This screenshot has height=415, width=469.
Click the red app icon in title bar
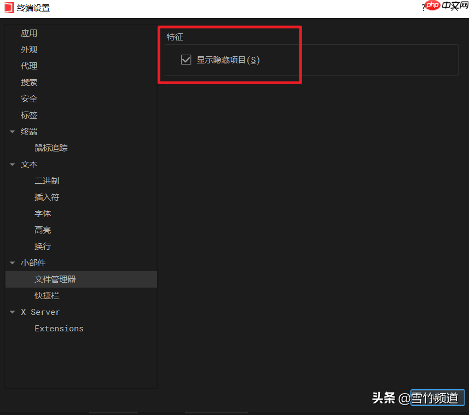pyautogui.click(x=9, y=8)
